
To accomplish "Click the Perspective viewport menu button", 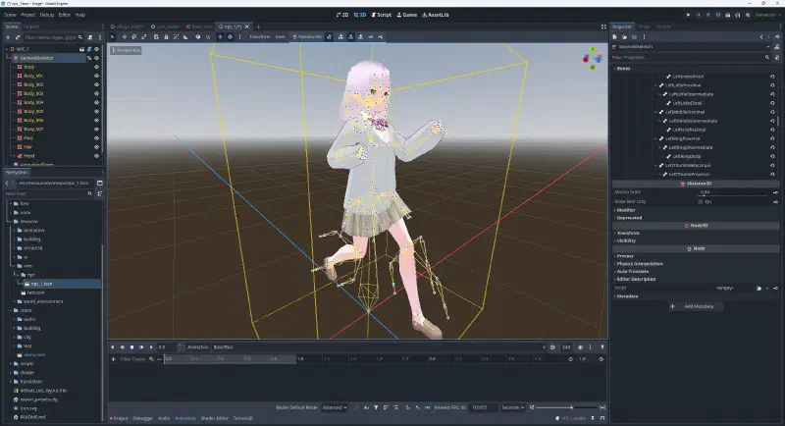I will (x=127, y=51).
